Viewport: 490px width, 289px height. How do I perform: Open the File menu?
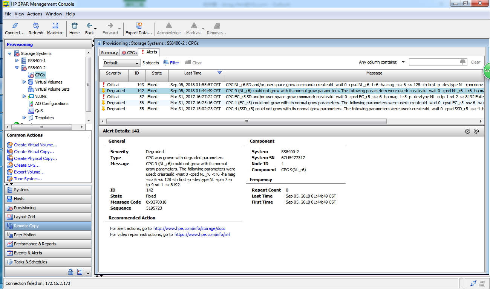pos(8,14)
